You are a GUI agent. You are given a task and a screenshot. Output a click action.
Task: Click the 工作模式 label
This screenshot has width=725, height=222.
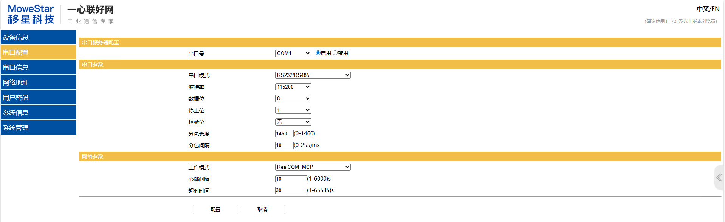tap(199, 167)
